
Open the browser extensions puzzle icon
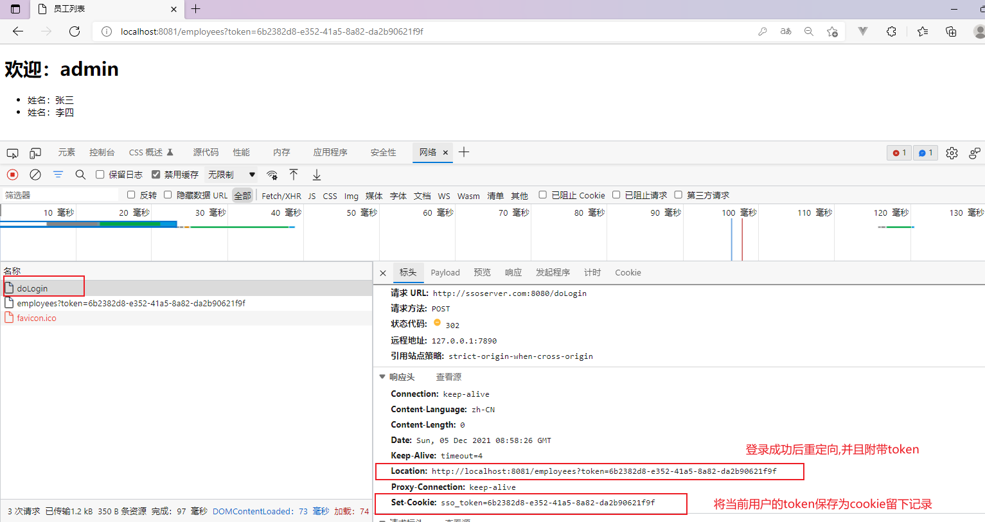tap(891, 31)
